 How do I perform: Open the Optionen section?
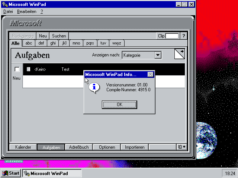pyautogui.click(x=107, y=147)
